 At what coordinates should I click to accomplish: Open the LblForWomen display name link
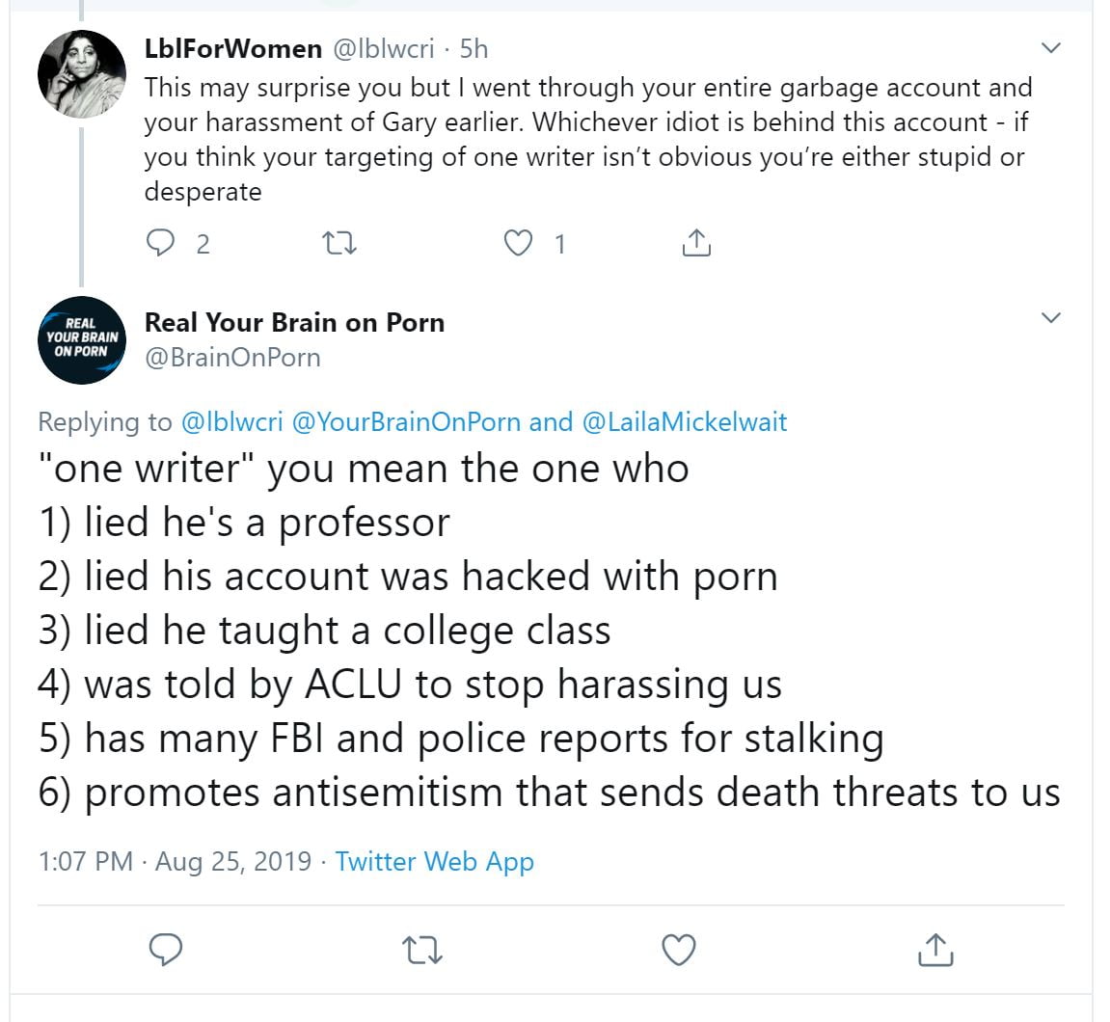pos(233,48)
